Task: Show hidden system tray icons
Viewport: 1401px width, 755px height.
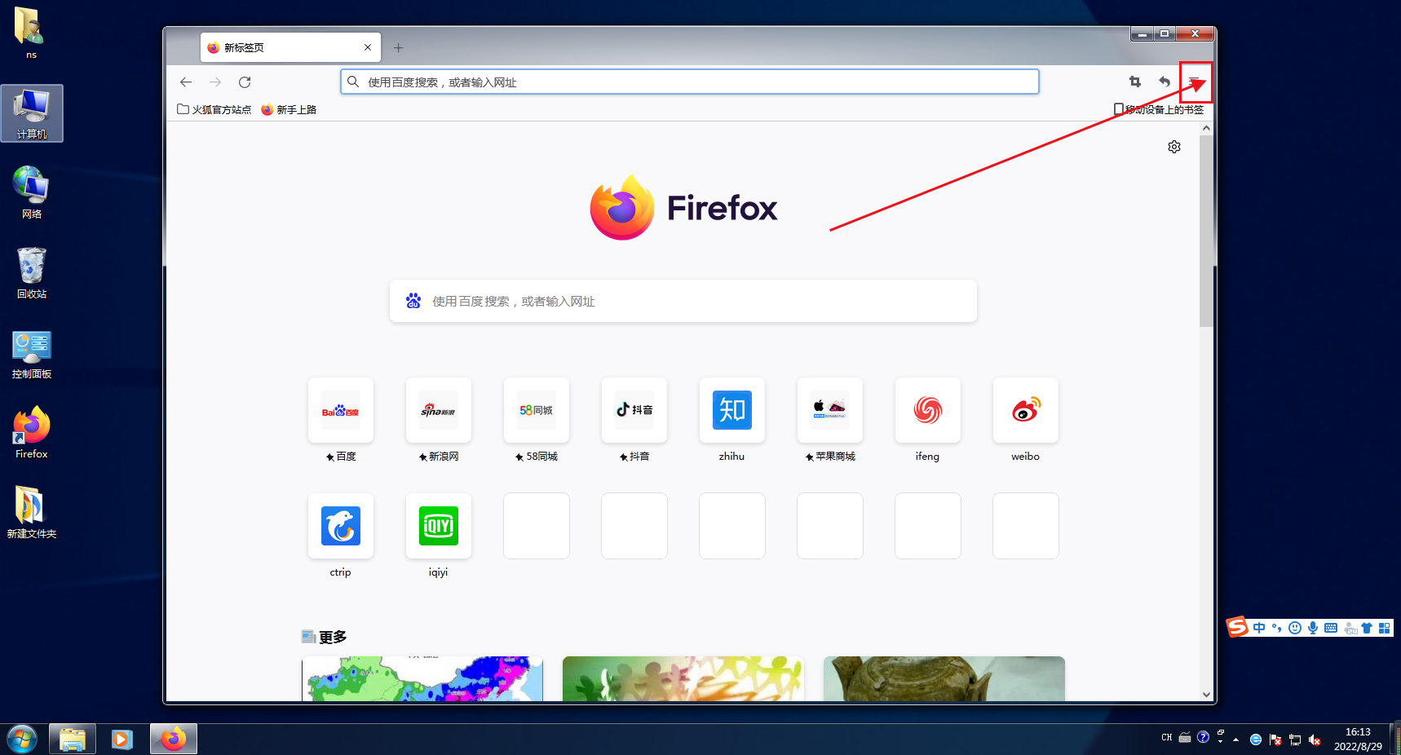Action: pyautogui.click(x=1236, y=740)
